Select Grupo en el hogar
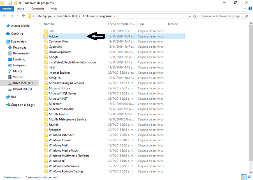Image resolution: width=253 pixels, height=180 pixels. 23,105
